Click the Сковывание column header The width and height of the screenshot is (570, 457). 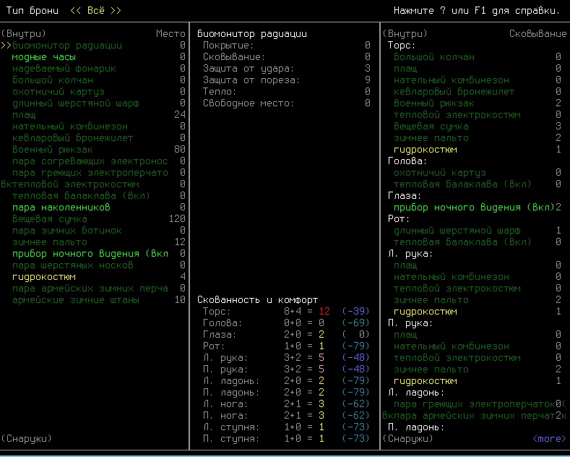(537, 34)
